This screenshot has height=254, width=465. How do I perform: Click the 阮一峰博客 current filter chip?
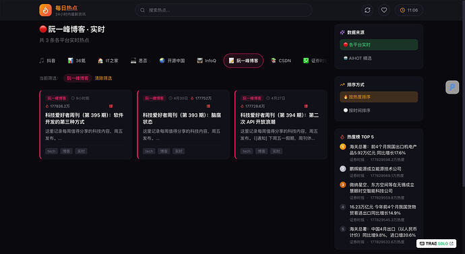coord(77,78)
